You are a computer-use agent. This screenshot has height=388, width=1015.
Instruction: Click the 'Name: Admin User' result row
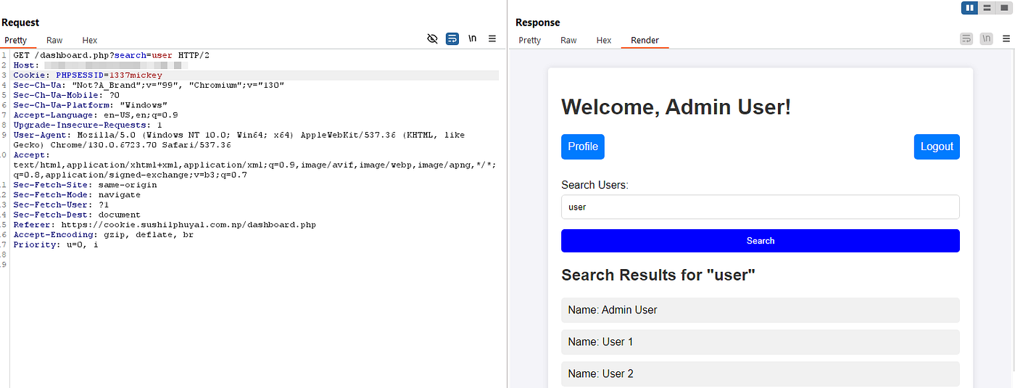[761, 310]
